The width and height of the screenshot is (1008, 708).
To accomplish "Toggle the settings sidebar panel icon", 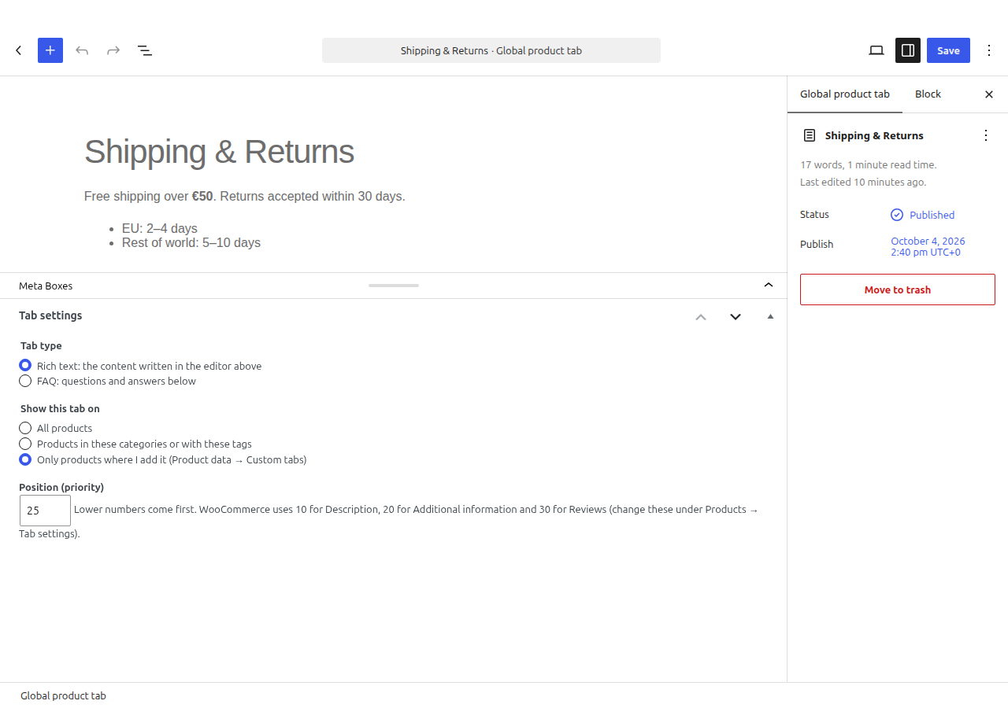I will [x=908, y=50].
